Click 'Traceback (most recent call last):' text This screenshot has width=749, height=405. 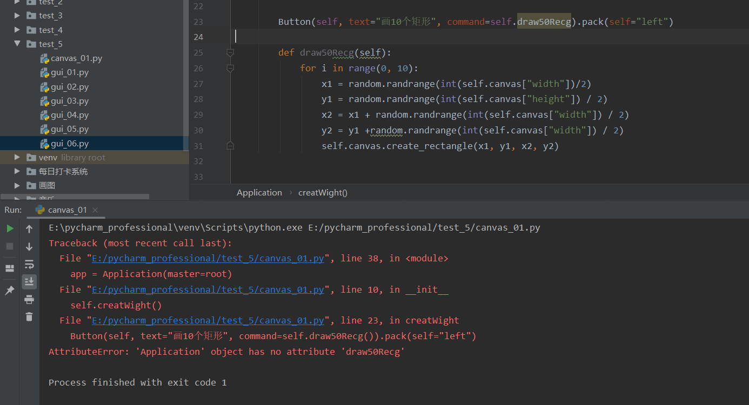[x=140, y=243]
